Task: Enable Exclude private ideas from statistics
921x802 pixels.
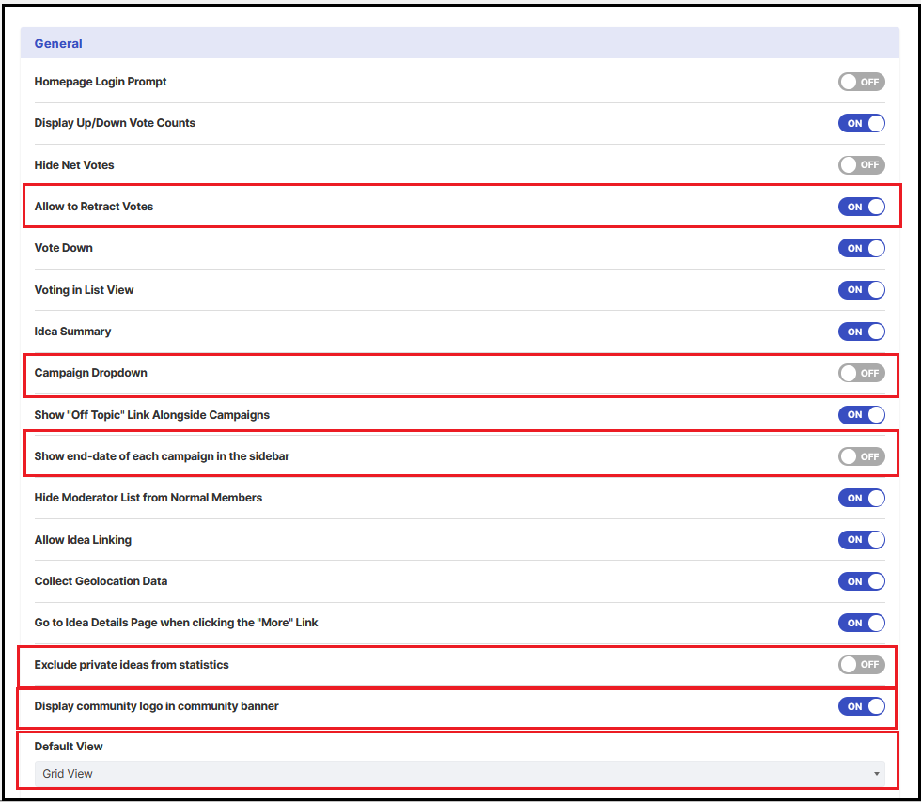Action: click(861, 665)
